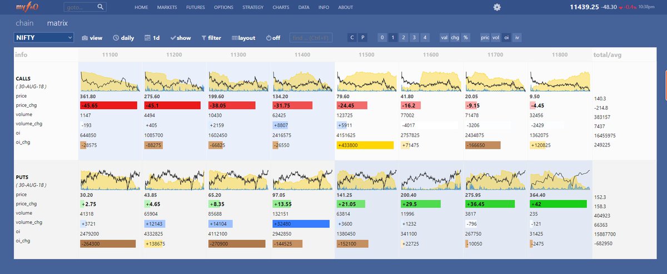Open the STRATEGY menu
Viewport: 667px width, 274px height.
click(x=253, y=8)
